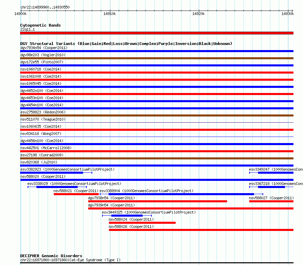Viewport: 303px width, 265px height.
Task: Open the Cat-Eye Syndrome (Type I) entry
Action: tap(70, 260)
